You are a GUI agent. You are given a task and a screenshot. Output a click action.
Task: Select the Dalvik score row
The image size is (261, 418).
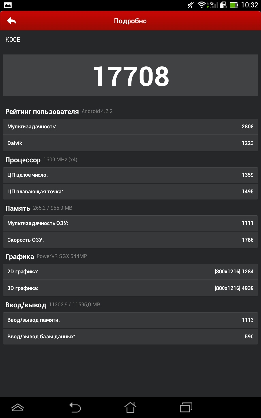coord(130,143)
